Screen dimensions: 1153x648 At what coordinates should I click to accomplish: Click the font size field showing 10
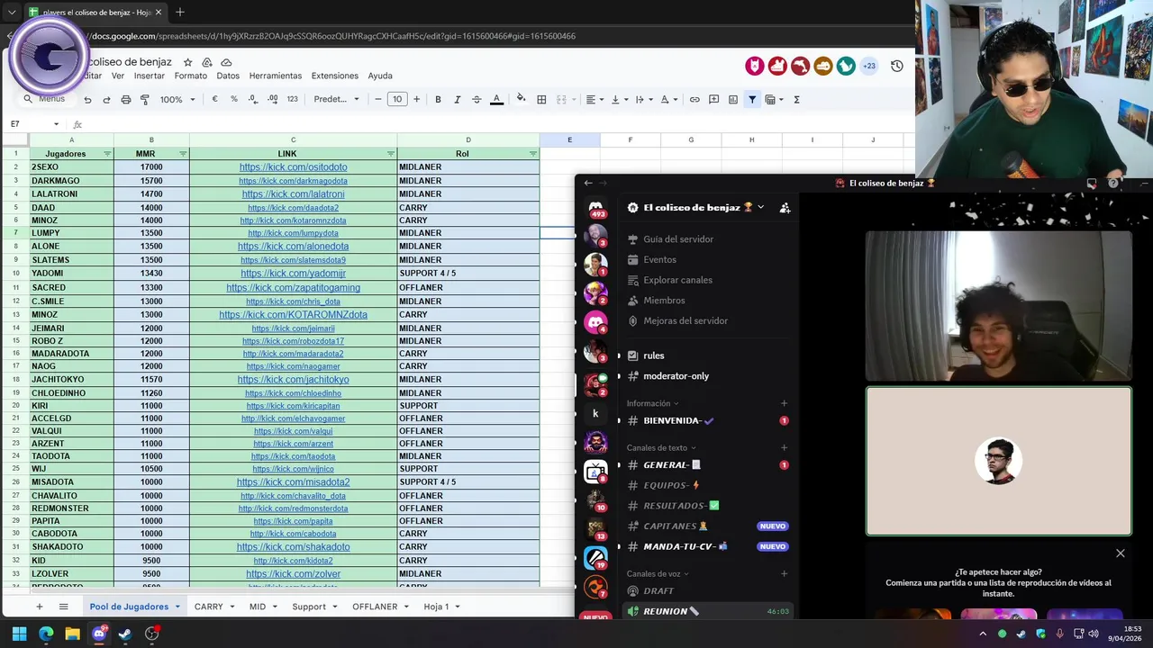click(397, 100)
